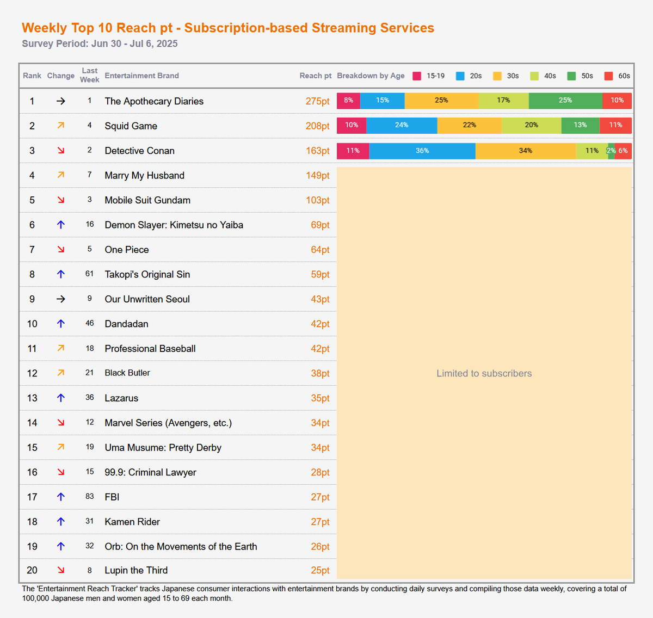
Task: Click the 17% 40s segment for Apothecary Diaries
Action: 503,101
